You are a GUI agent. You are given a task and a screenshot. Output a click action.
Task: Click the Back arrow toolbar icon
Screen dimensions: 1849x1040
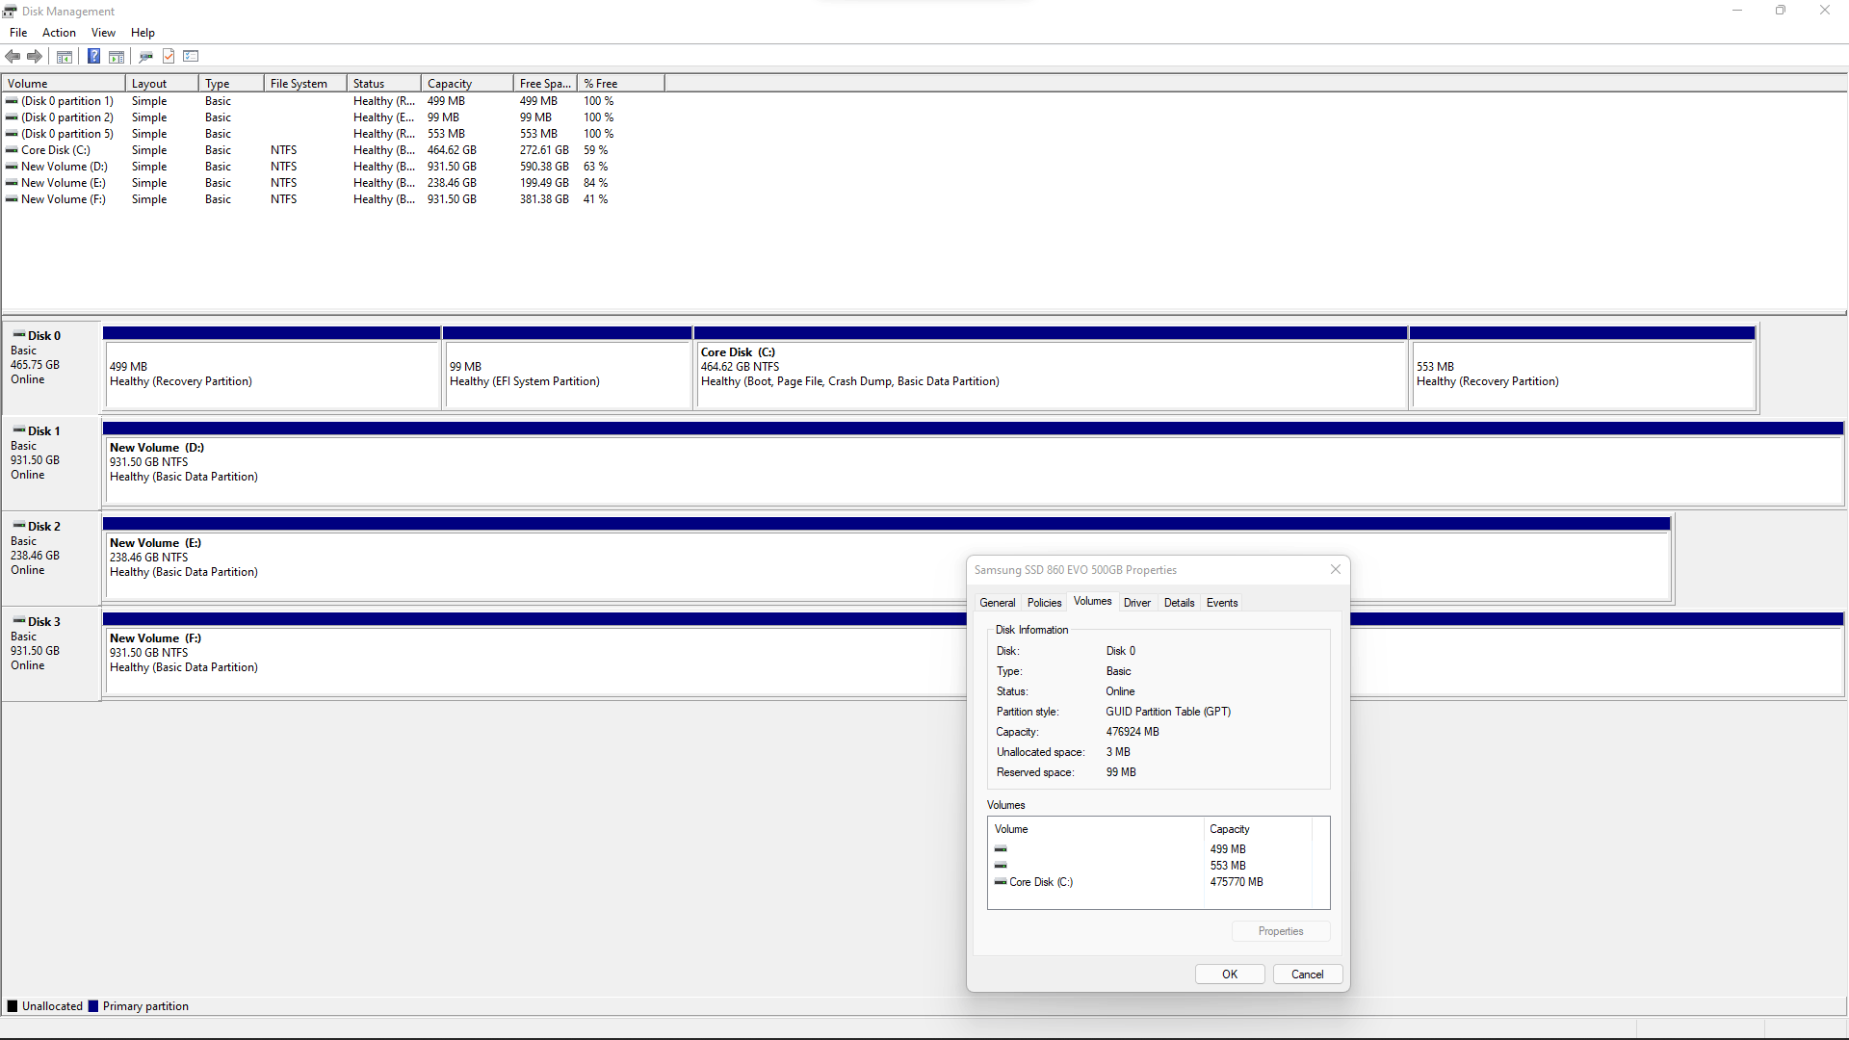click(x=13, y=56)
